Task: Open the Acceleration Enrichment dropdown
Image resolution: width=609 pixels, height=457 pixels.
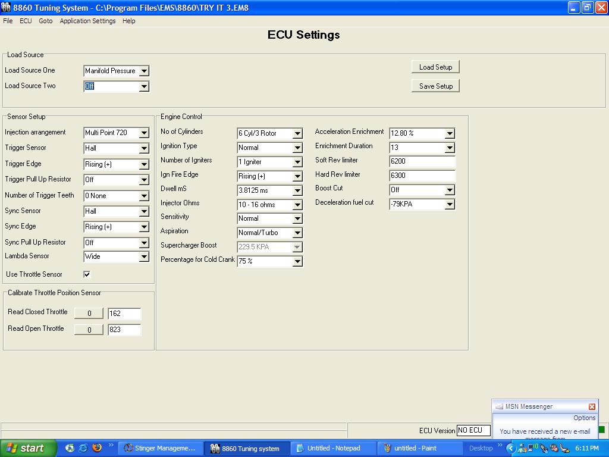Action: [x=450, y=133]
